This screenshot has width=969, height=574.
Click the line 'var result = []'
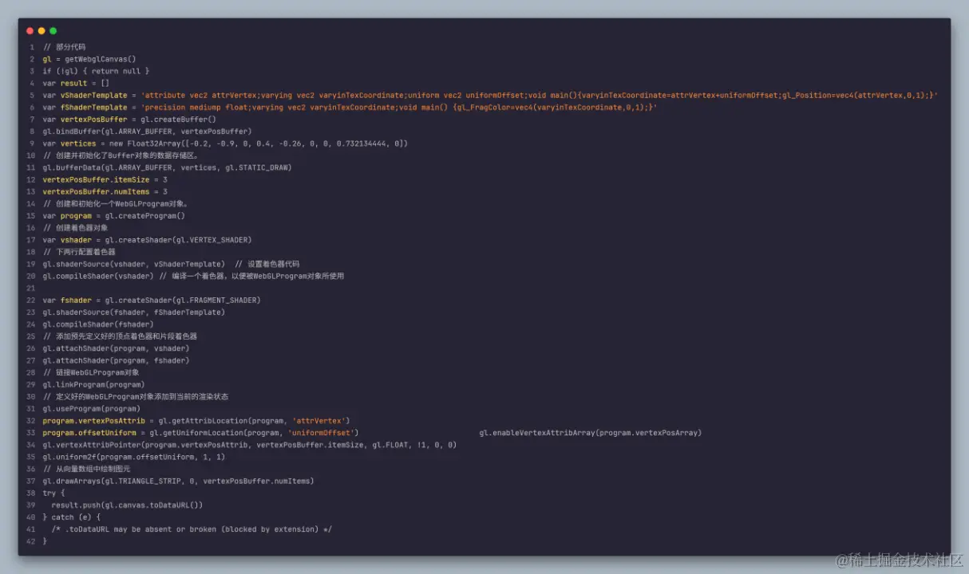point(76,83)
